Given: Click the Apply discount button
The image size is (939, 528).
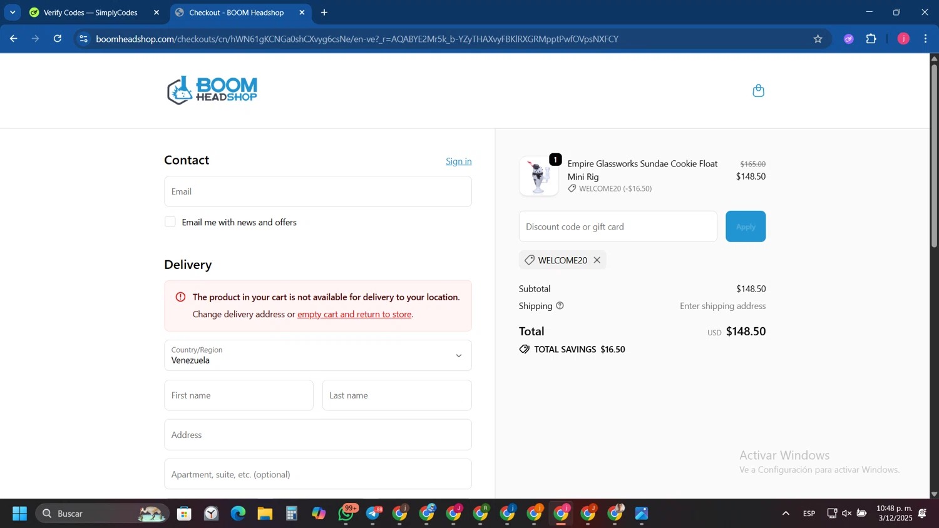Looking at the screenshot, I should coord(746,226).
